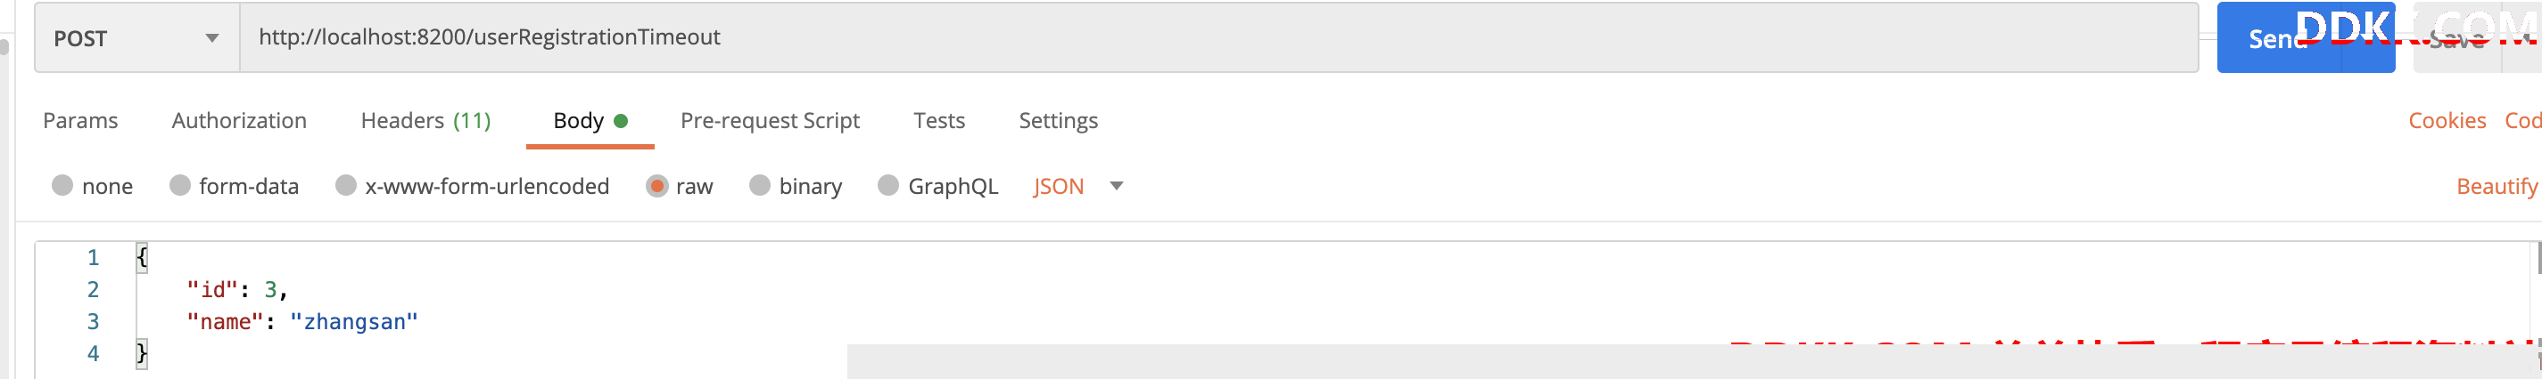The height and width of the screenshot is (379, 2542).
Task: Click the Beautify link
Action: [x=2497, y=186]
